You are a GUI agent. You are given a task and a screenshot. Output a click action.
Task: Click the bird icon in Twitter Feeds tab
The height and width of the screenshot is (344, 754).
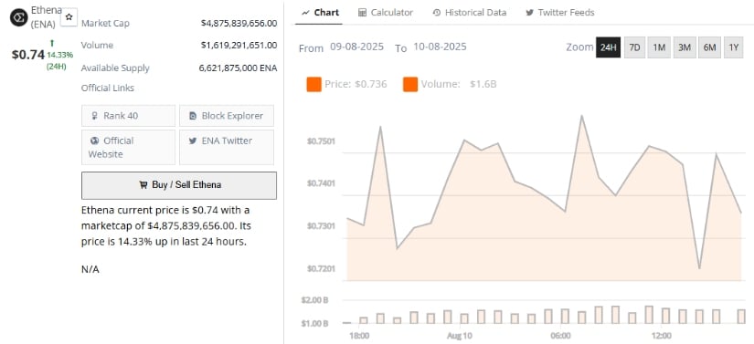529,13
